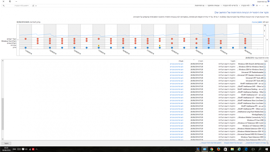Click scrollbar up arrow in details list
This screenshot has width=270, height=152.
pyautogui.click(x=3, y=61)
